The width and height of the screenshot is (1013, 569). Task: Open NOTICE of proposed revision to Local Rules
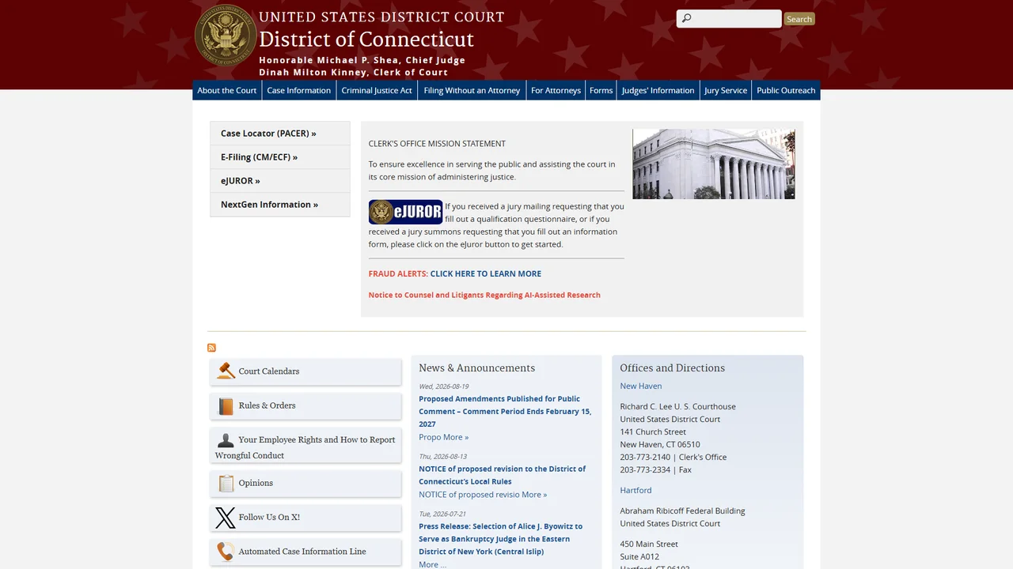(503, 475)
